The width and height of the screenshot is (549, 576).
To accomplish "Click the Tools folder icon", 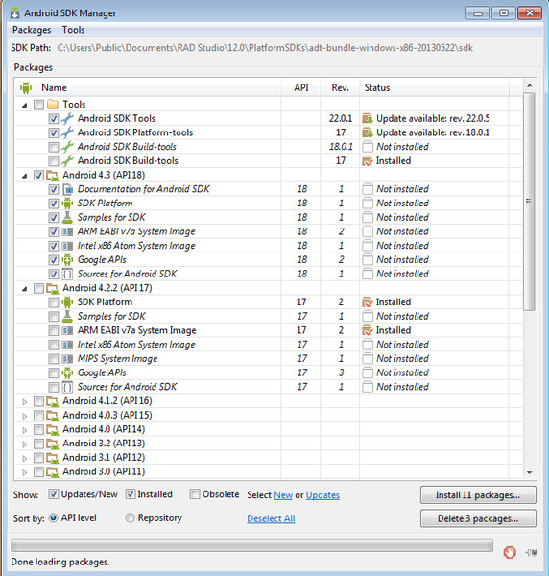I will 53,105.
